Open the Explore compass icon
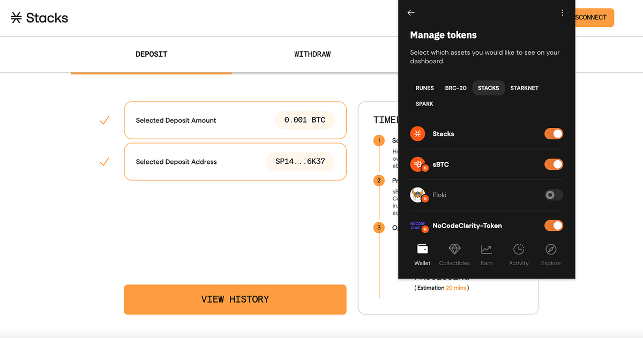The width and height of the screenshot is (643, 338). [x=551, y=250]
